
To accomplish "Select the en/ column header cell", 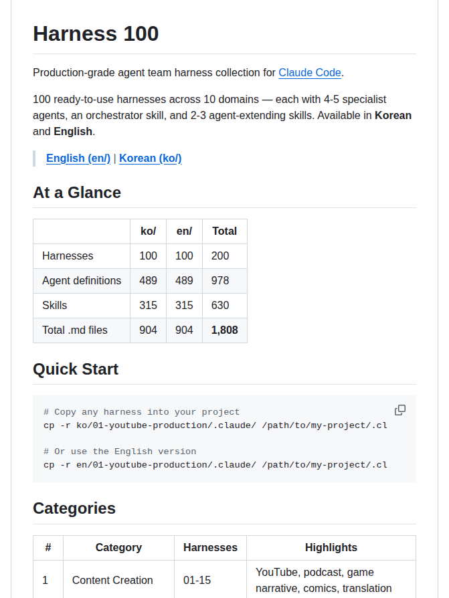I will coord(184,231).
